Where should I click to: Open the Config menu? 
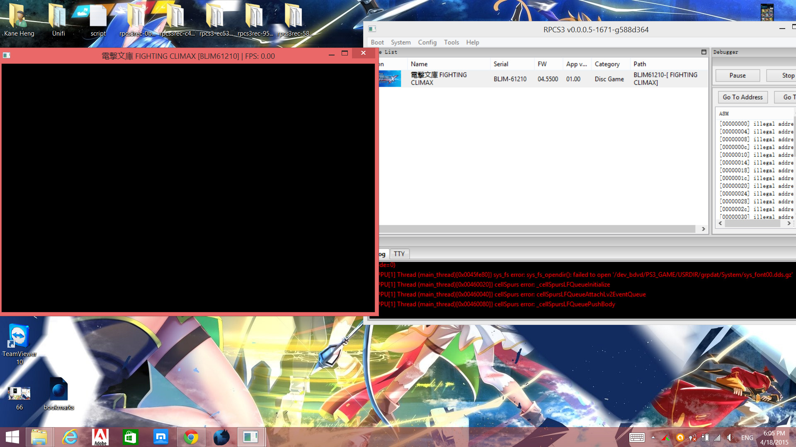(x=427, y=42)
